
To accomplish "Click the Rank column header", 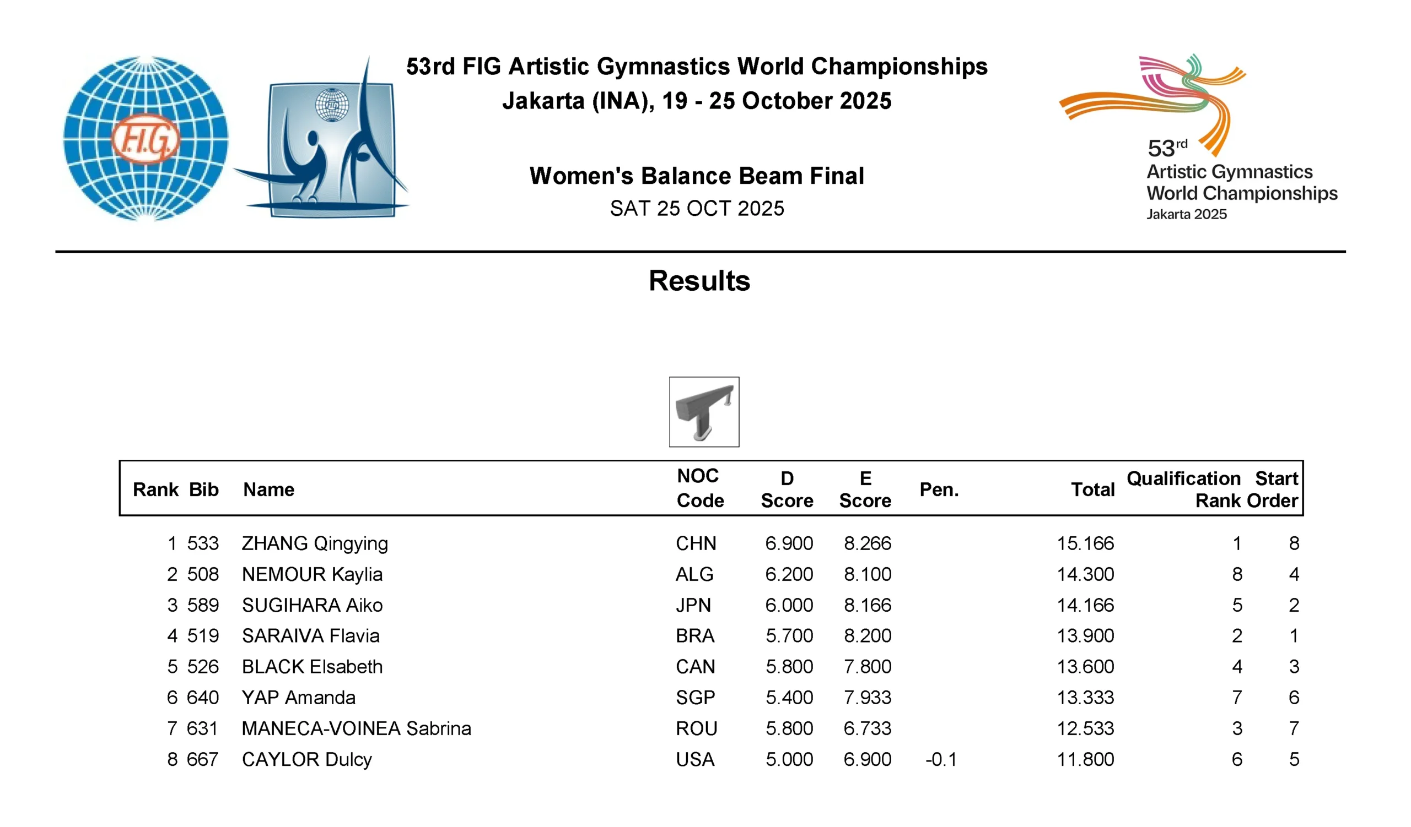I will (x=155, y=489).
